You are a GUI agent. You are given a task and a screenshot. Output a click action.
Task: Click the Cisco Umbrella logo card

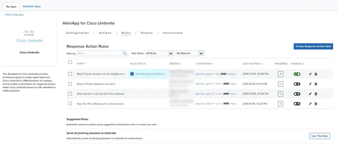coord(29,43)
